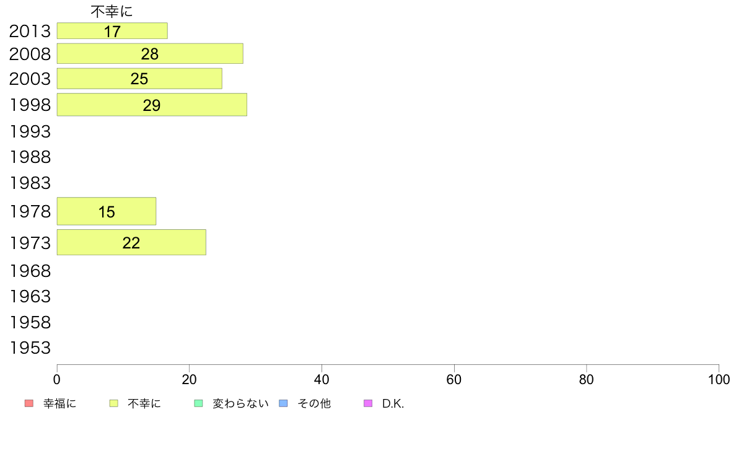Click the 40 tick on x-axis
This screenshot has width=736, height=456.
pyautogui.click(x=322, y=379)
